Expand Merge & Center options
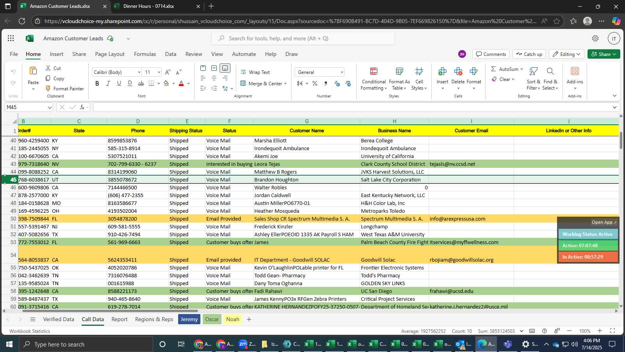Image resolution: width=625 pixels, height=352 pixels. 286,83
